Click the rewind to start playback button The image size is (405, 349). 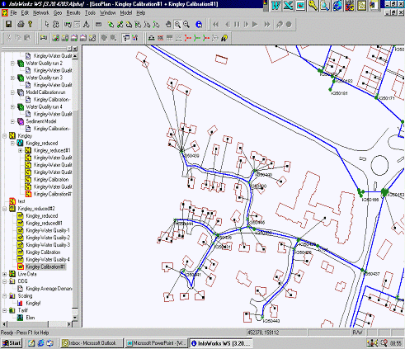[x=216, y=25]
